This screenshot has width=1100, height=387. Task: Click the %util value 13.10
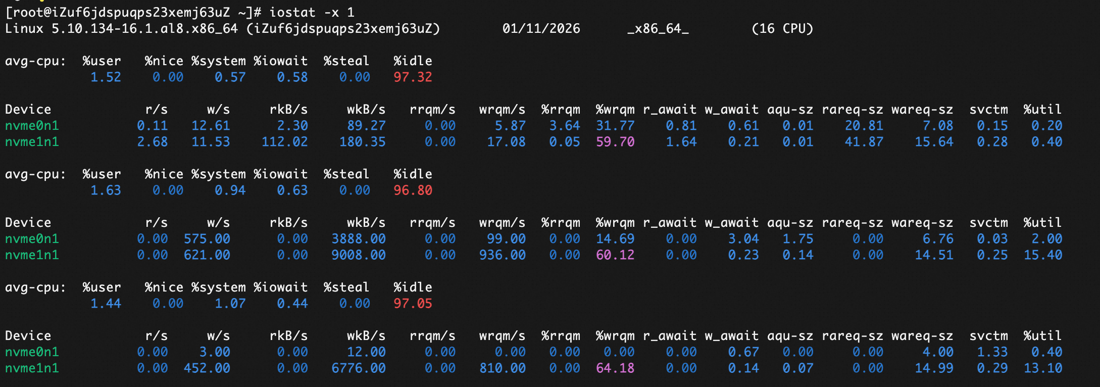tap(1042, 368)
